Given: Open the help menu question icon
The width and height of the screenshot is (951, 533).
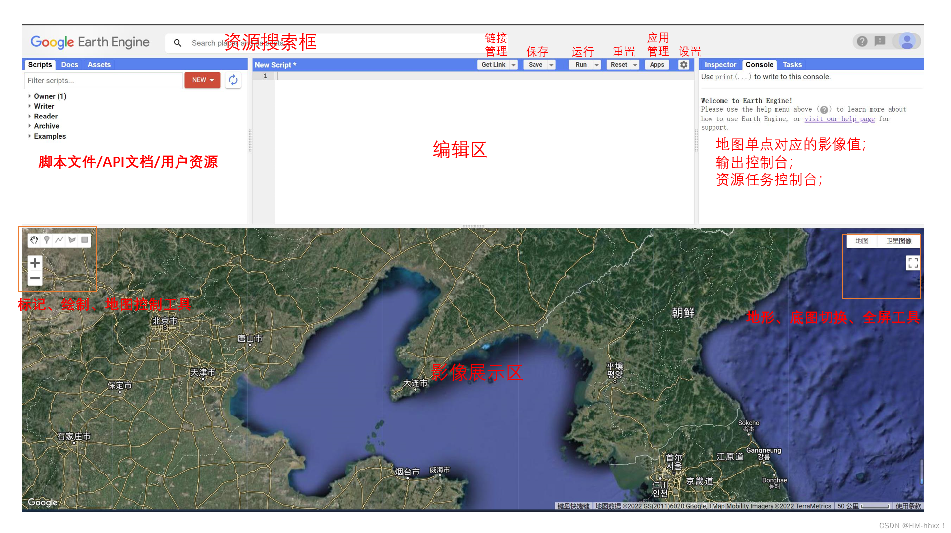Looking at the screenshot, I should coord(862,41).
